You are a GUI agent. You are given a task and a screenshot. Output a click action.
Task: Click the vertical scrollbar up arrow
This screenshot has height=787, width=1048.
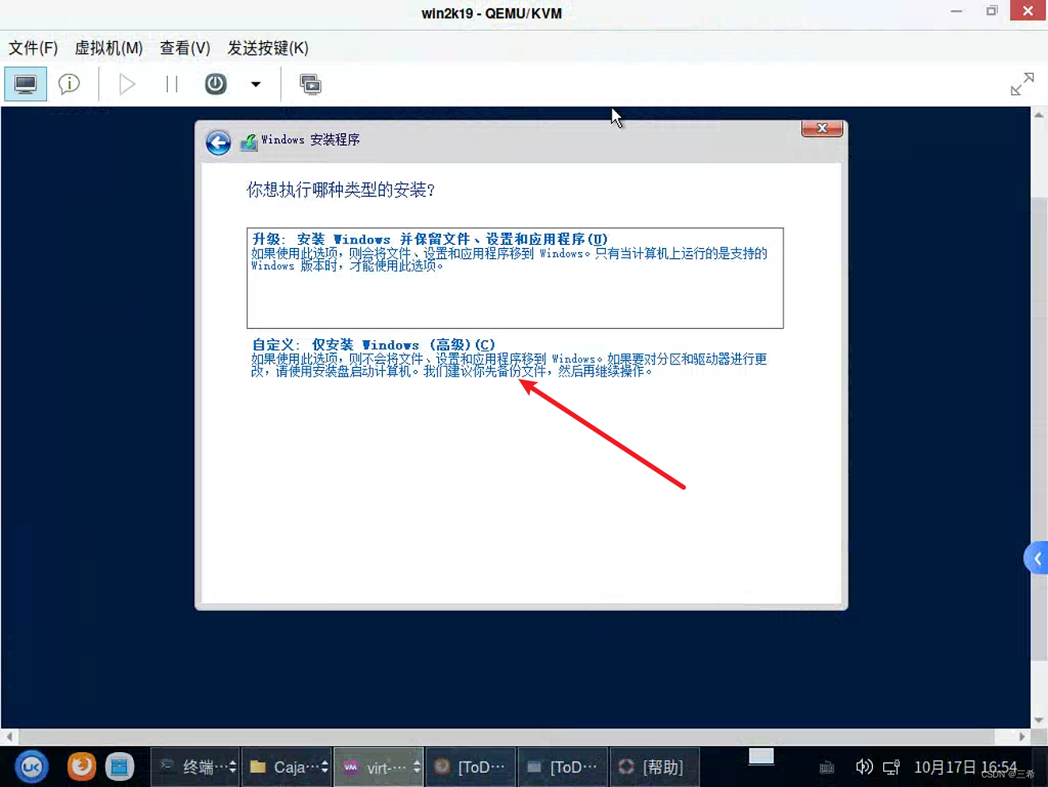(1038, 116)
